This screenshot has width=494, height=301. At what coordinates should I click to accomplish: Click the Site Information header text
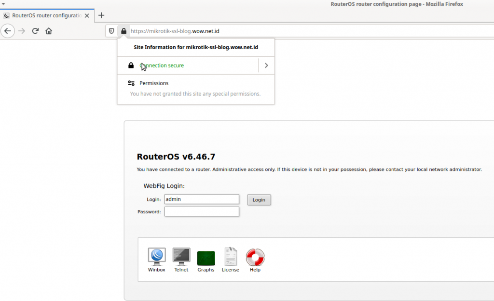(196, 47)
